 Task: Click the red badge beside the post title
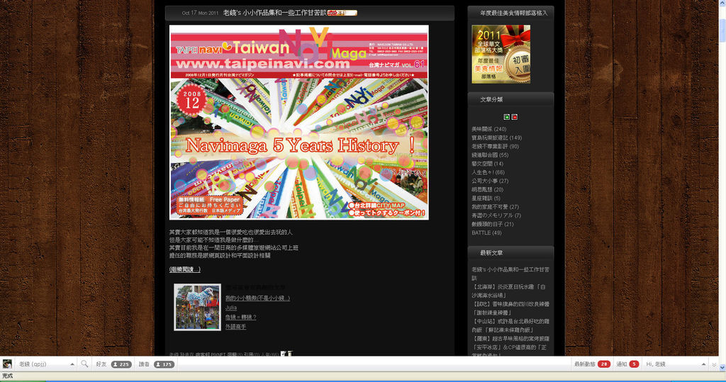tap(342, 13)
